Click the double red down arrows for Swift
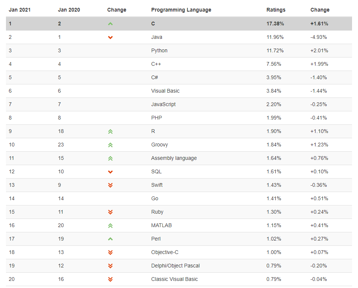The height and width of the screenshot is (288, 358). 110,185
